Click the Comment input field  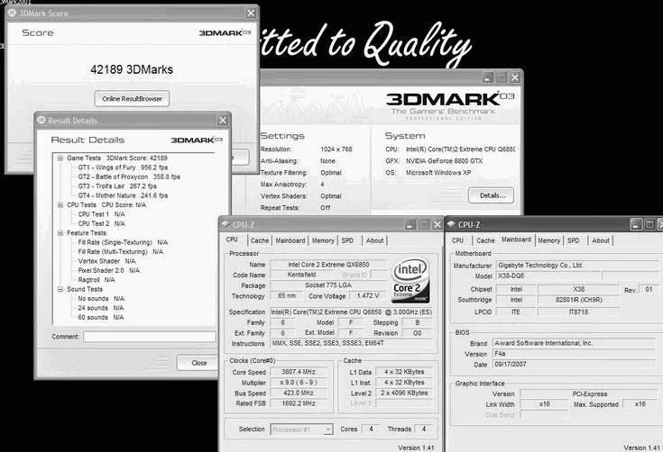pos(150,337)
